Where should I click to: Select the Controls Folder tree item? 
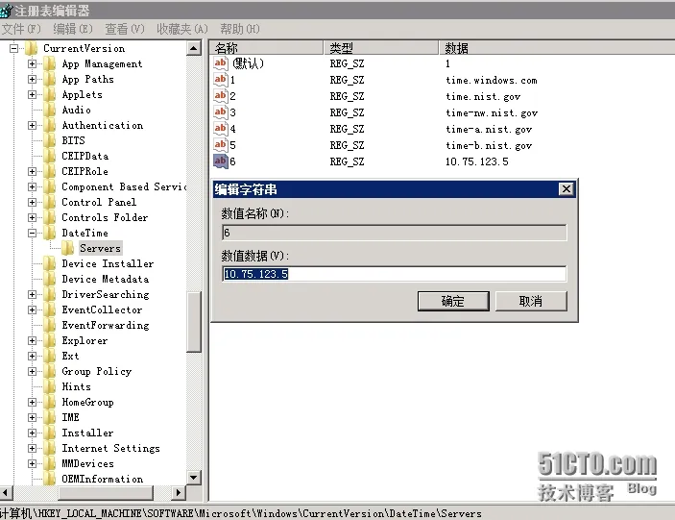tap(105, 217)
